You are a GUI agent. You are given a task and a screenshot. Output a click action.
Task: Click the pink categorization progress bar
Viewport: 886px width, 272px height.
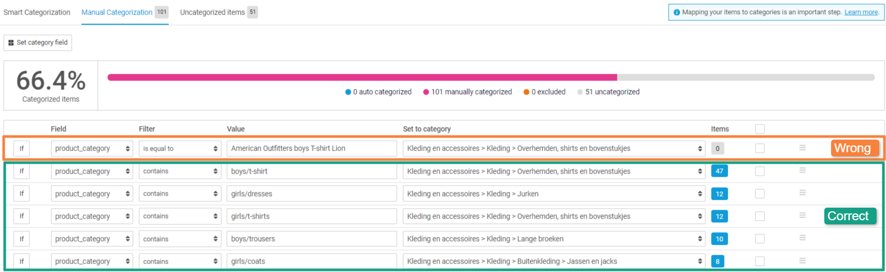pyautogui.click(x=362, y=77)
